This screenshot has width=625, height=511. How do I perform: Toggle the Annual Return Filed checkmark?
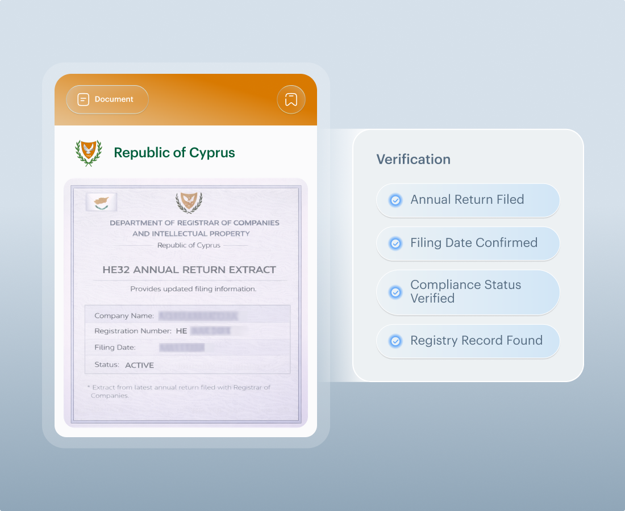coord(395,200)
